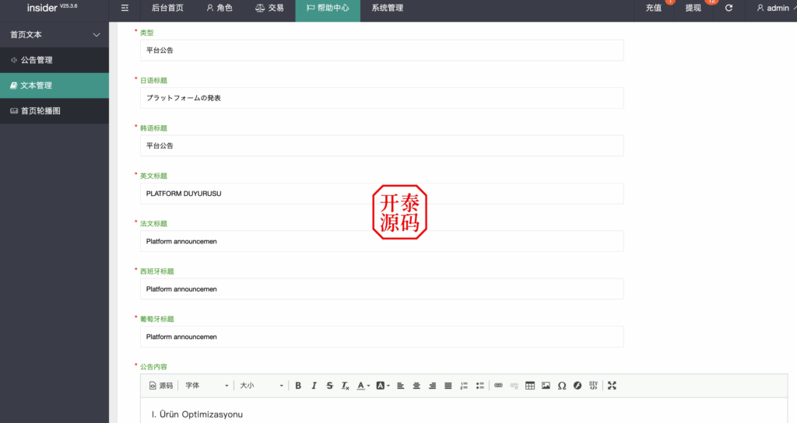Open the 角色 menu

(219, 8)
